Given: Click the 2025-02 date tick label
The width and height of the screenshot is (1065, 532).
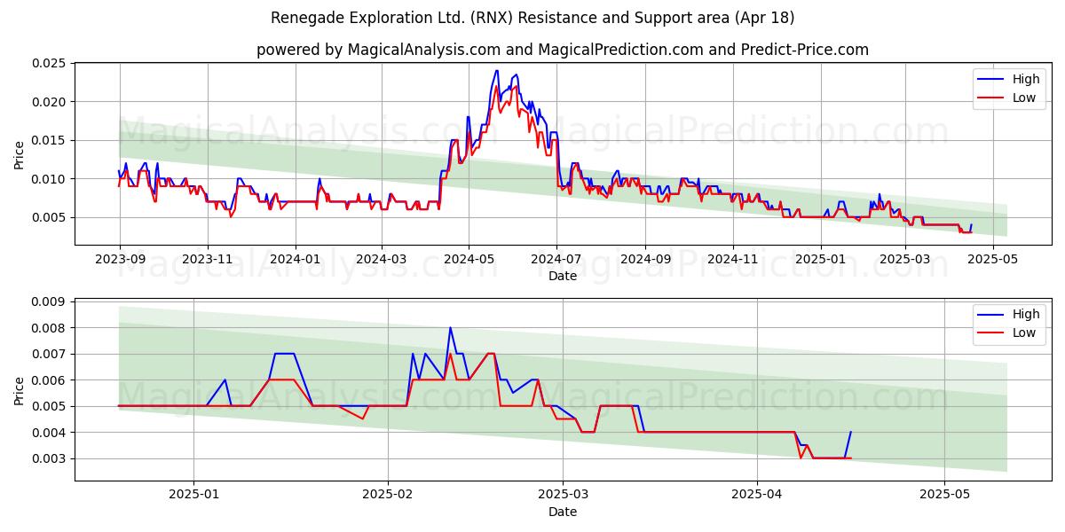Looking at the screenshot, I should click(389, 495).
